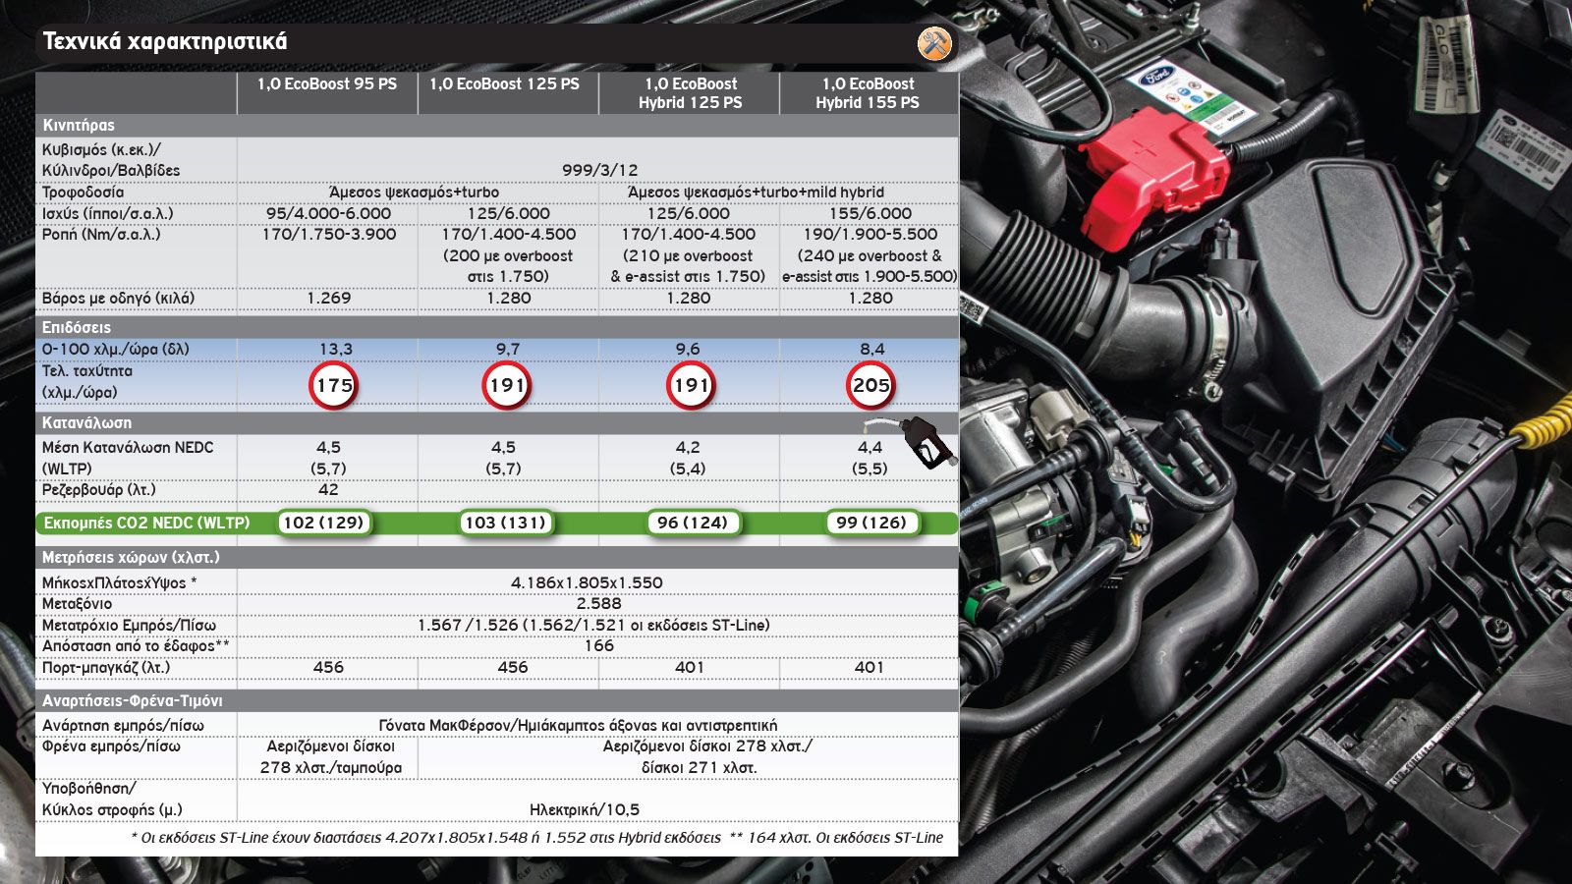Select the 1,0 EcoBoost Hybrid 125 PS header
This screenshot has height=884, width=1572.
coord(691,93)
